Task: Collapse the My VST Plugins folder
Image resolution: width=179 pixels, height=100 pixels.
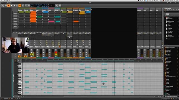Action: (x=165, y=19)
